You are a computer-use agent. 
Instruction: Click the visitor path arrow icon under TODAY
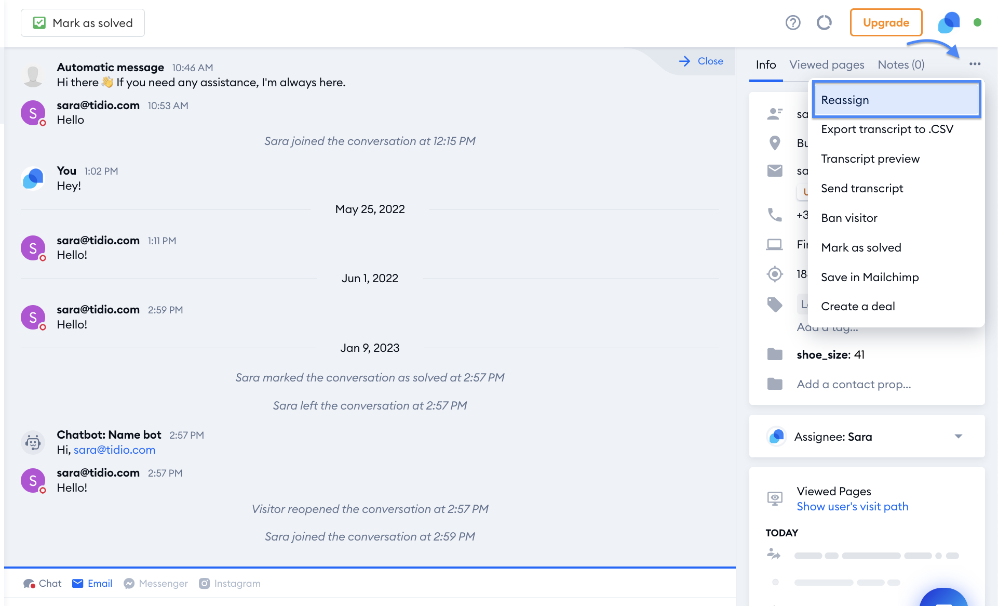774,555
